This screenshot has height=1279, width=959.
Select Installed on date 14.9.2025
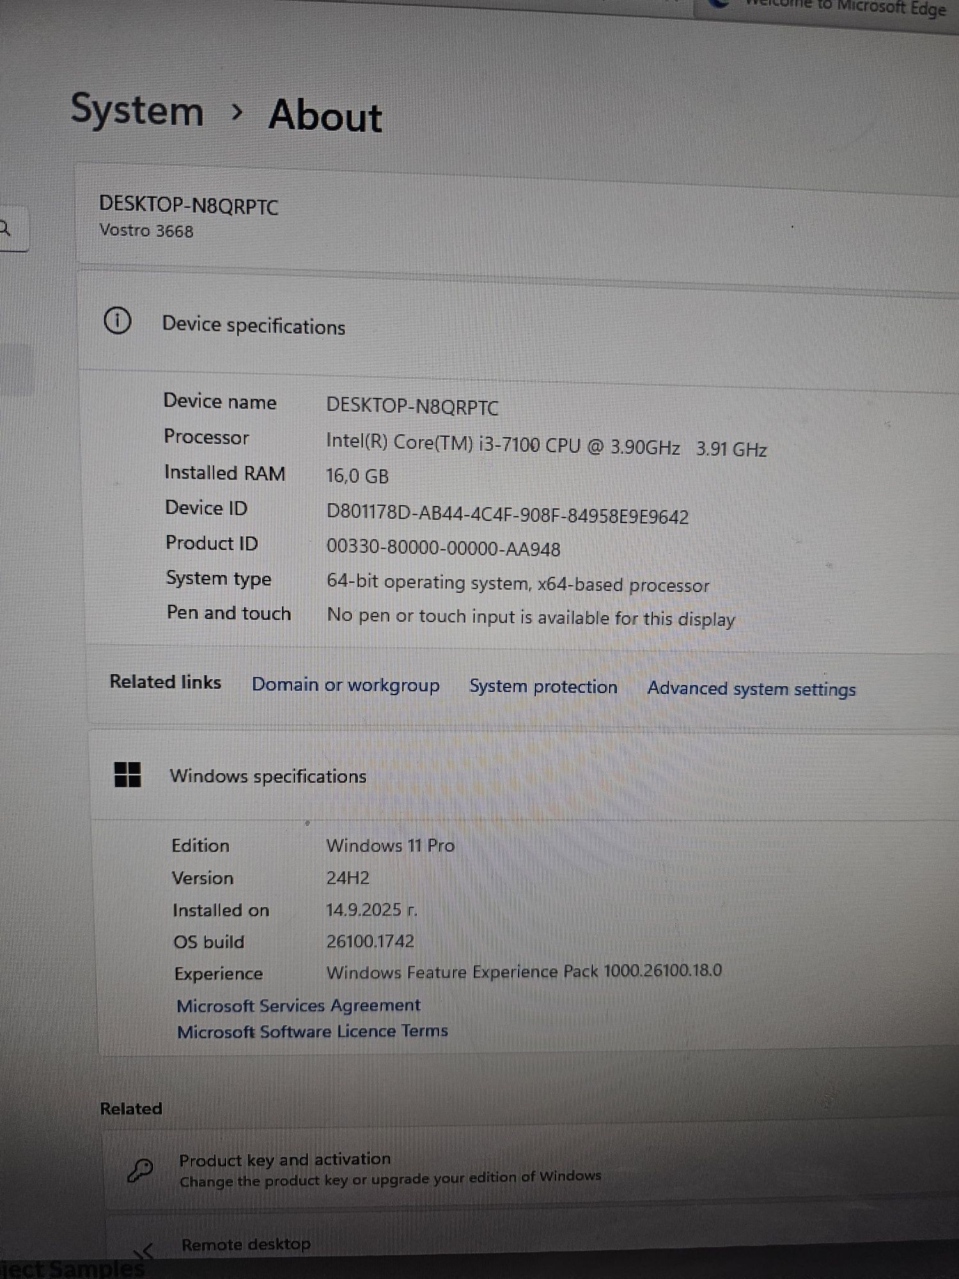click(371, 909)
